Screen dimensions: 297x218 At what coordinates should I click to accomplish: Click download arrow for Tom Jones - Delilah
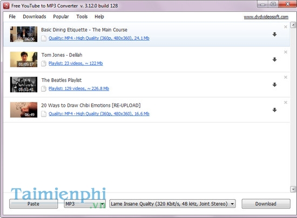[x=274, y=59]
